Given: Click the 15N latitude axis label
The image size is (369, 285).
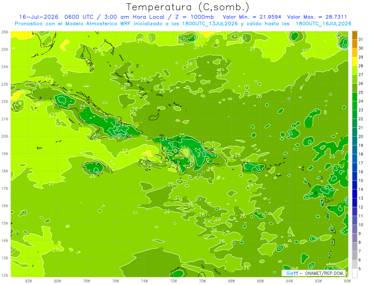Looking at the screenshot, I should 5,223.
